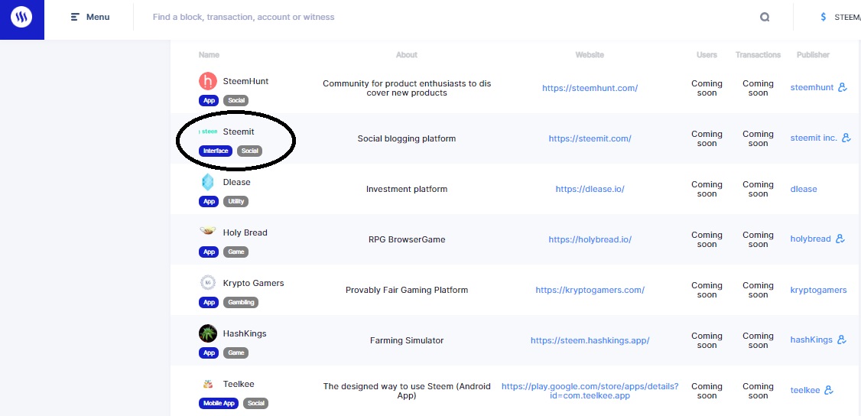
Task: Click the Game tag under Holy Bread
Action: [x=236, y=252]
